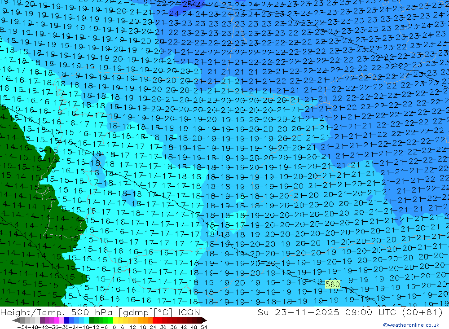The width and height of the screenshot is (449, 329).
Task: Click the '30' legend scale label
Action: (163, 327)
